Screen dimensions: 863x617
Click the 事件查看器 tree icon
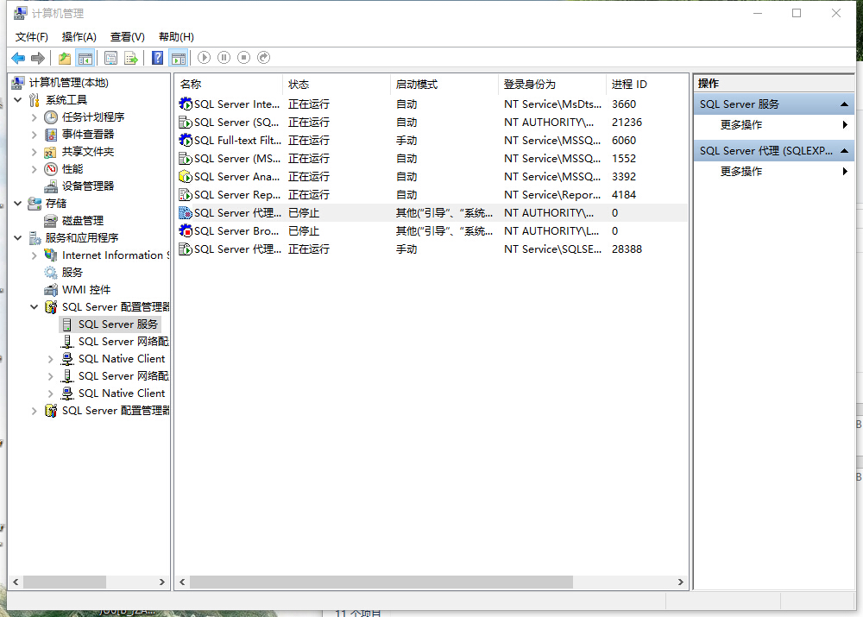[51, 135]
